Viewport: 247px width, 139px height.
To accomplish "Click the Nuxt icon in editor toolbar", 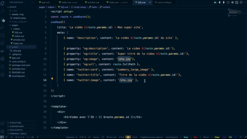I will 215,2.
